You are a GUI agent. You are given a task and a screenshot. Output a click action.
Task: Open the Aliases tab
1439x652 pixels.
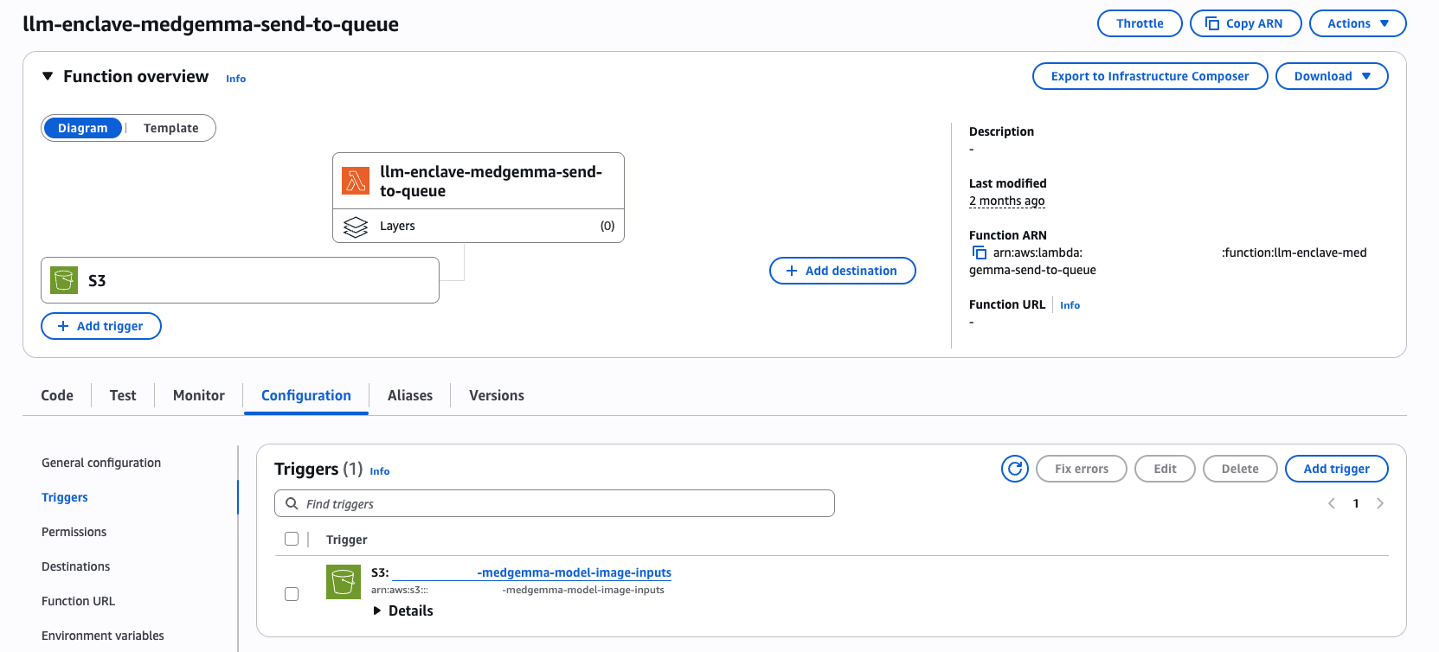[x=410, y=395]
